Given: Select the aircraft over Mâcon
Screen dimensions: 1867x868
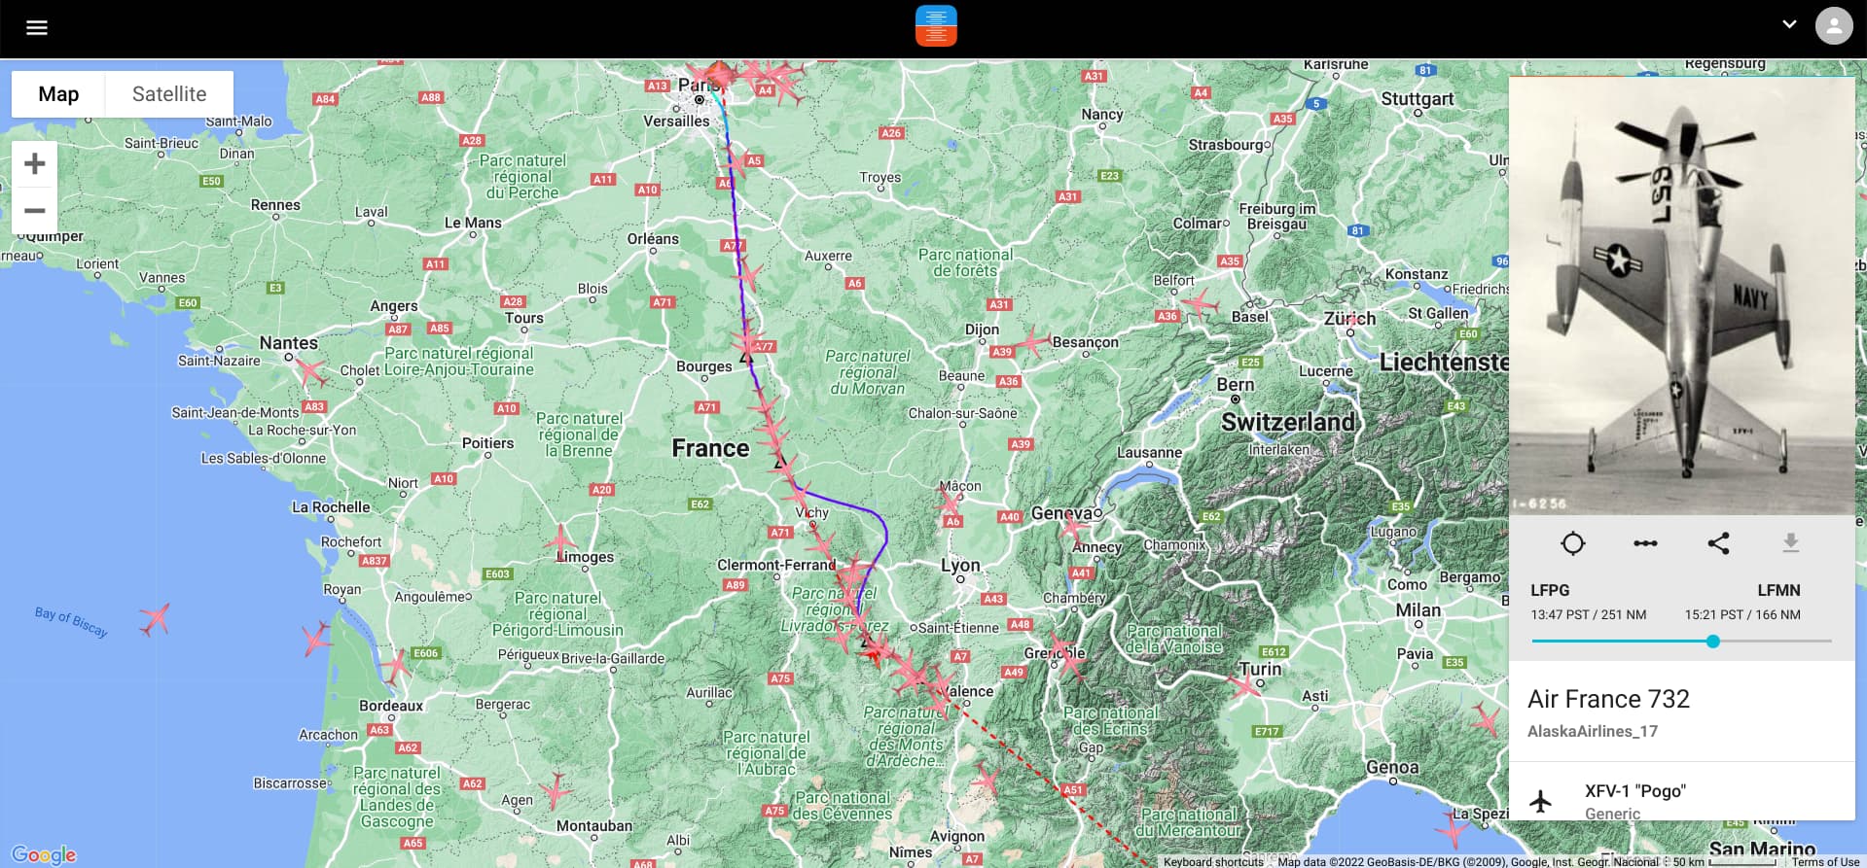Looking at the screenshot, I should [x=949, y=501].
